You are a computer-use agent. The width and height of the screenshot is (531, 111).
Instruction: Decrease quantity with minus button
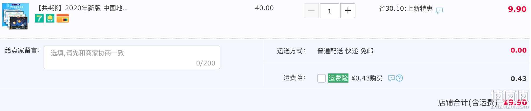(x=311, y=11)
